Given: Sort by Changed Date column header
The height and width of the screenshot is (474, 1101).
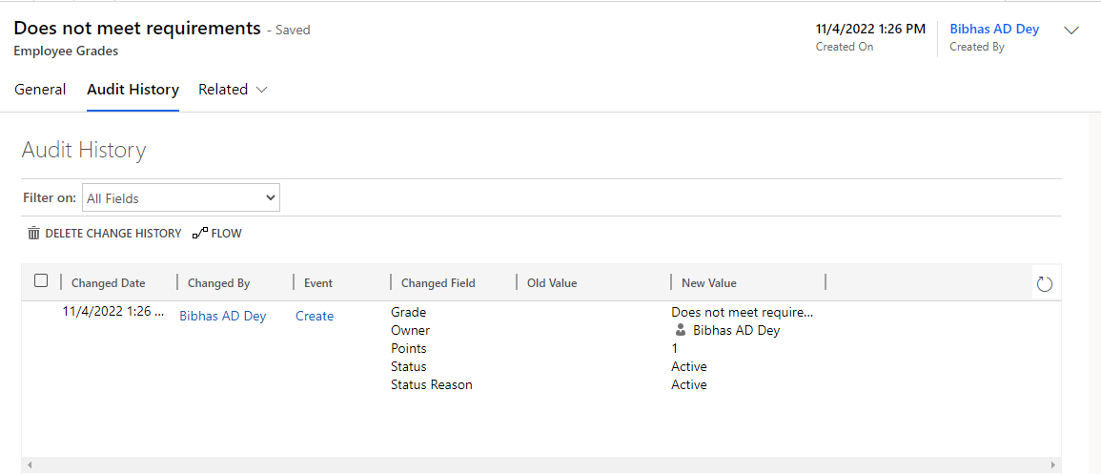Looking at the screenshot, I should point(108,283).
